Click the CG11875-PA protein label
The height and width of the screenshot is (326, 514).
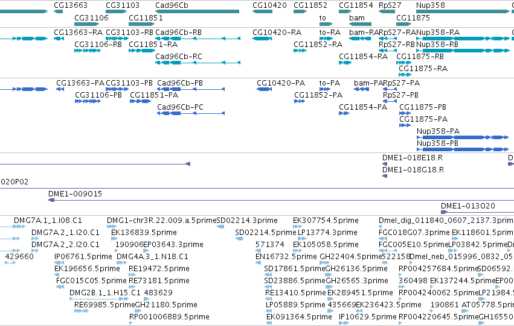423,119
